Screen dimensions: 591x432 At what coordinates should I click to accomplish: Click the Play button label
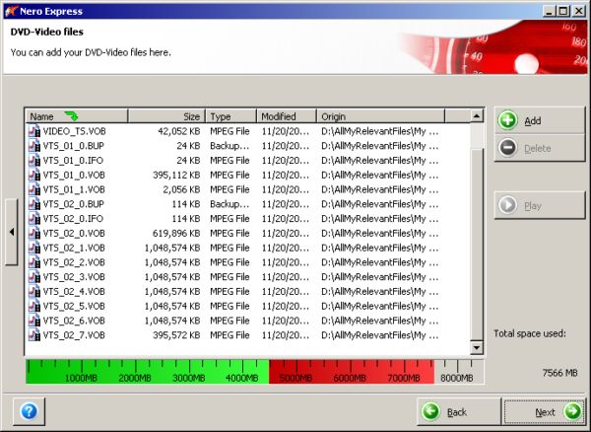[x=533, y=206]
